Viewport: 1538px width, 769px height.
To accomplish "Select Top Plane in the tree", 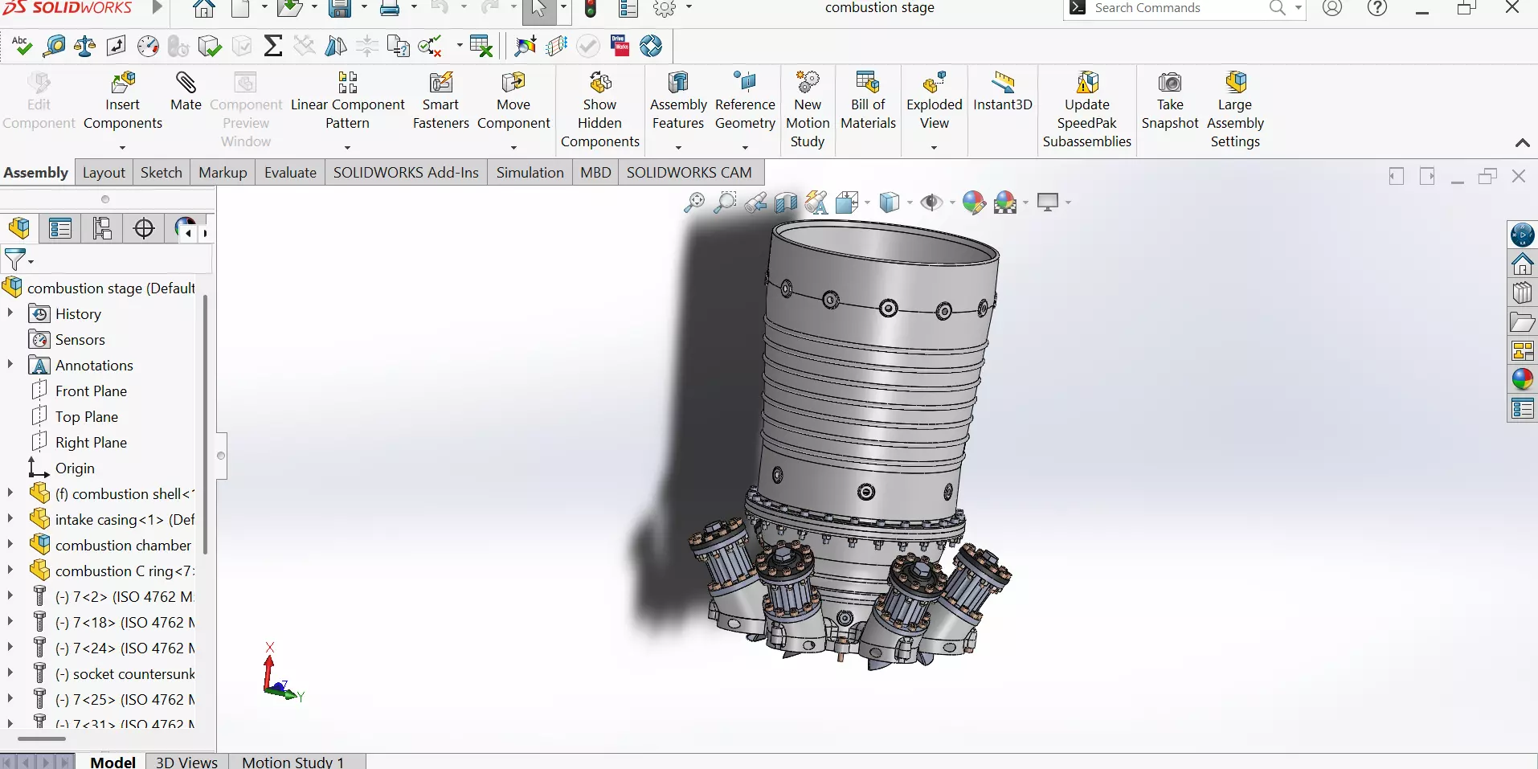I will coord(87,417).
